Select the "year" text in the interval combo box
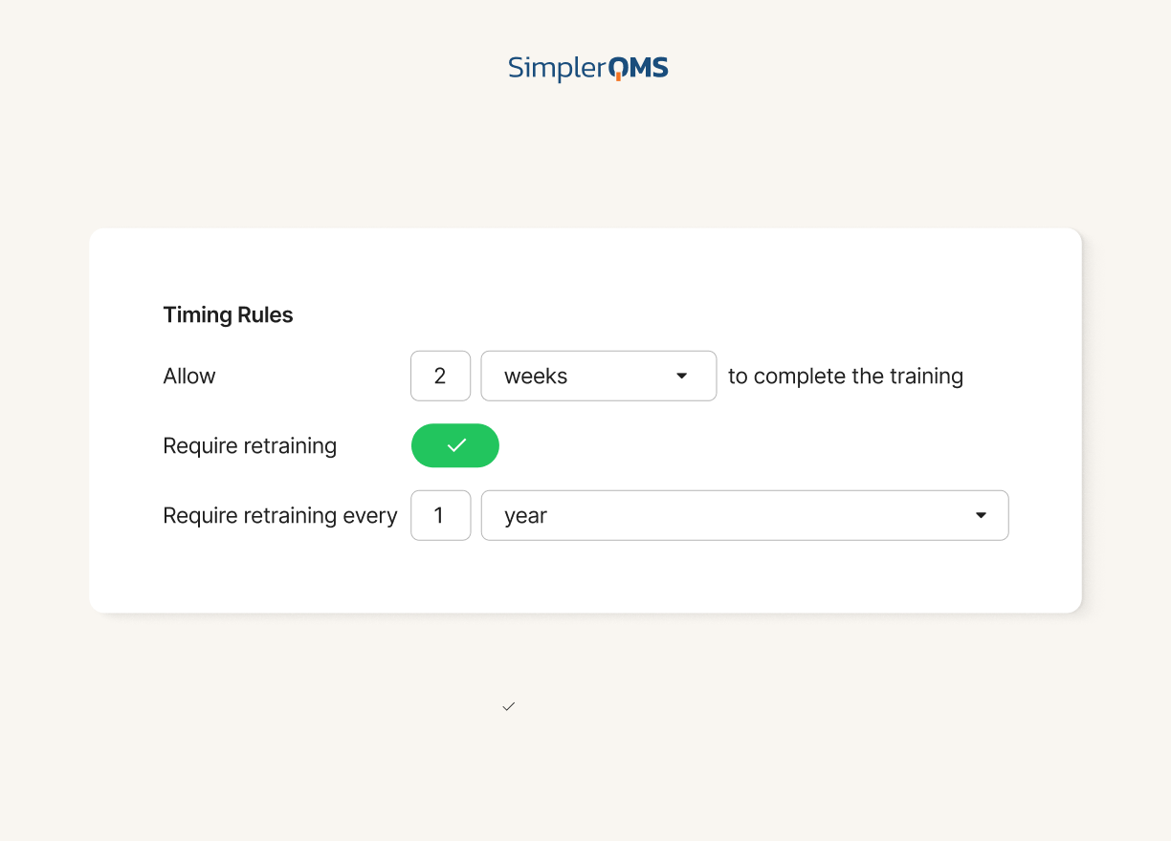Screen dimensions: 1171x841 pos(525,516)
